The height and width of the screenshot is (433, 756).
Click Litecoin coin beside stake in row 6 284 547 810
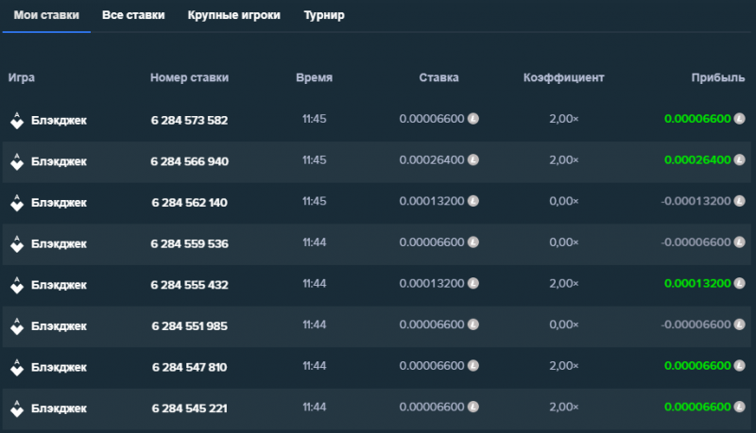473,366
